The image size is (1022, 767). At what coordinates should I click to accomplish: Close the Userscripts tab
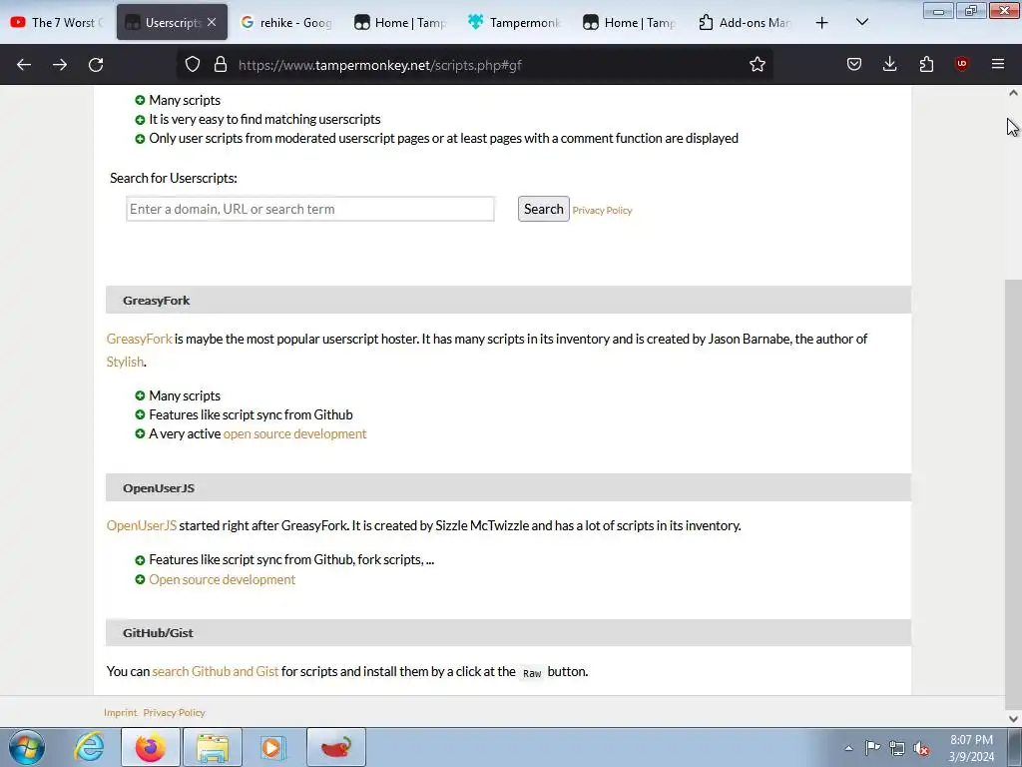pyautogui.click(x=212, y=22)
